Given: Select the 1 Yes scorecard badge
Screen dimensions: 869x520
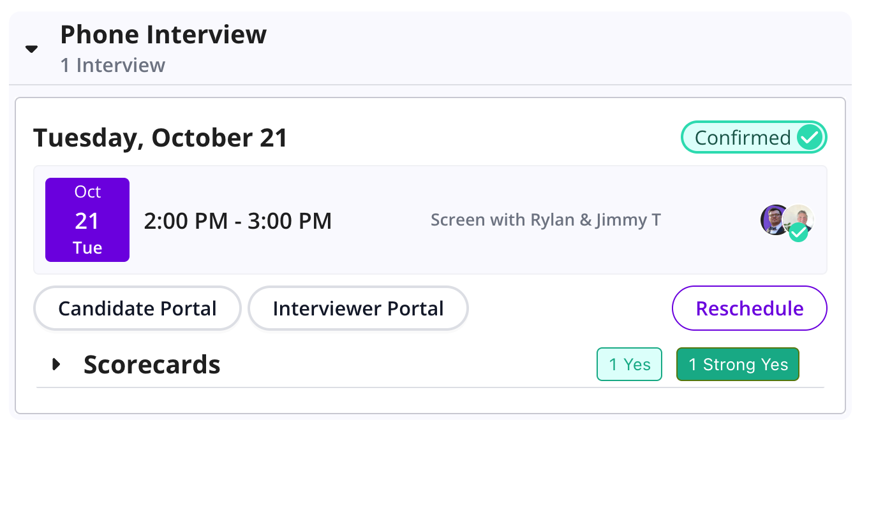Looking at the screenshot, I should tap(629, 365).
